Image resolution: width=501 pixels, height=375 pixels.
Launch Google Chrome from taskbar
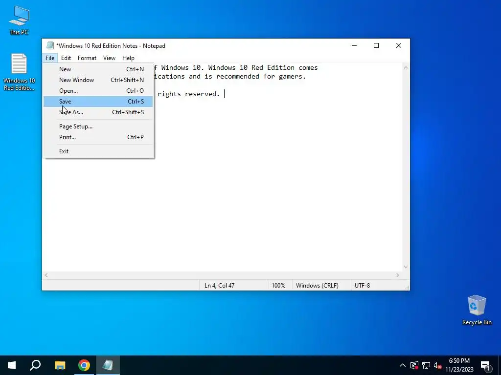84,365
